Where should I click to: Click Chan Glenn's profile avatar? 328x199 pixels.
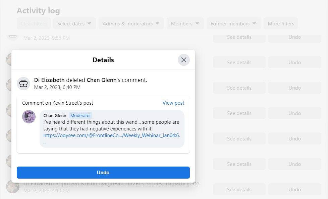tap(29, 117)
